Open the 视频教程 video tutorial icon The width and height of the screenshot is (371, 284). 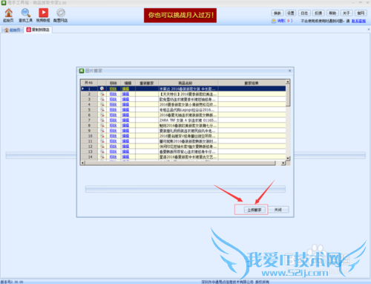(43, 16)
